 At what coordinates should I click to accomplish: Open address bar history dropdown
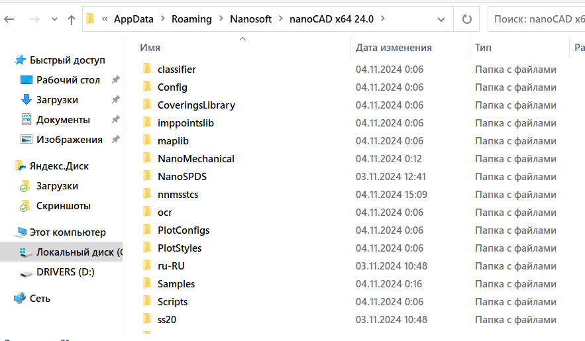(441, 19)
